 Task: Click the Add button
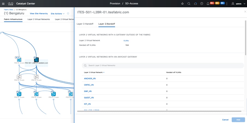click(238, 120)
